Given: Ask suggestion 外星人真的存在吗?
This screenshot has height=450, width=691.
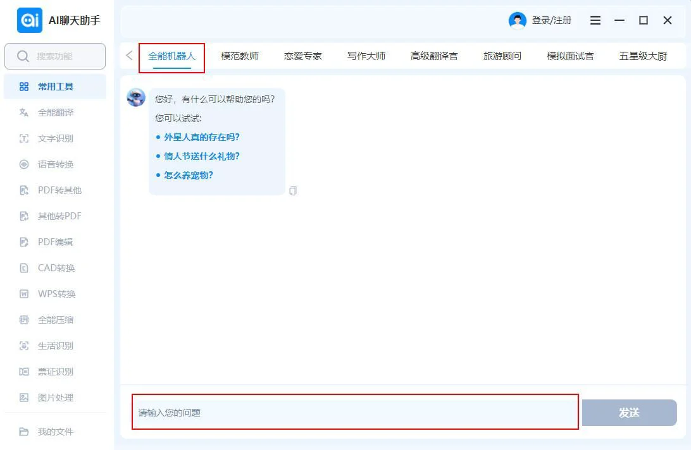Looking at the screenshot, I should (202, 137).
